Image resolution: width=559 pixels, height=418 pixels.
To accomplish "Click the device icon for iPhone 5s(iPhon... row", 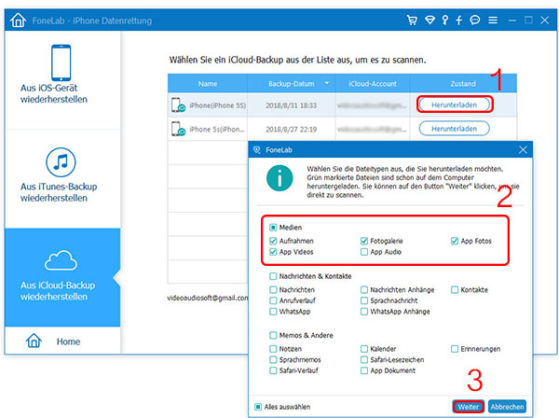I will (178, 129).
